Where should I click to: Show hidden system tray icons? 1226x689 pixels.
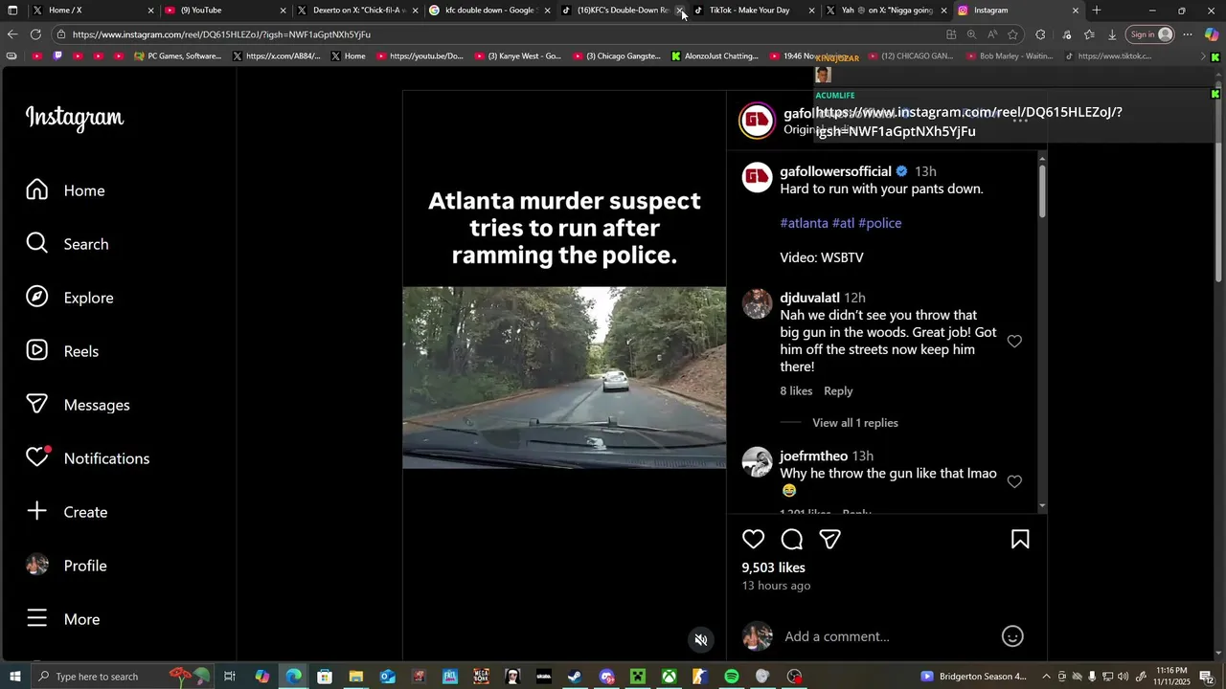click(1046, 677)
